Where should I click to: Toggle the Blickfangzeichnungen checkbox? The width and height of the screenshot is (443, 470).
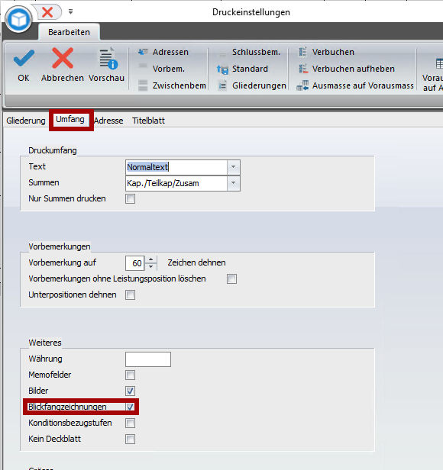click(131, 407)
